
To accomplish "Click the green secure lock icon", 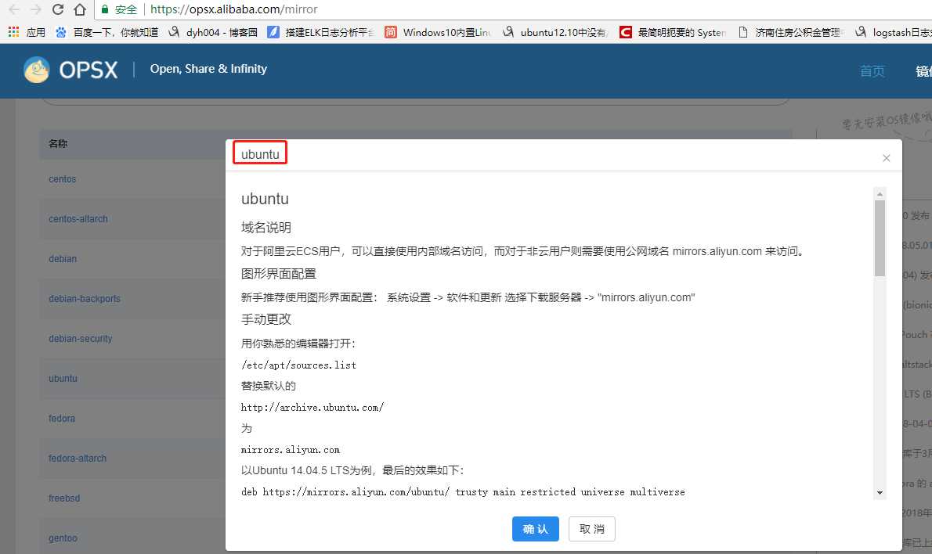I will point(105,9).
